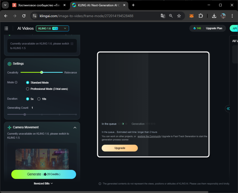This screenshot has width=238, height=193.
Task: Close the Хостинговое сообщество tab
Action: pyautogui.click(x=65, y=5)
